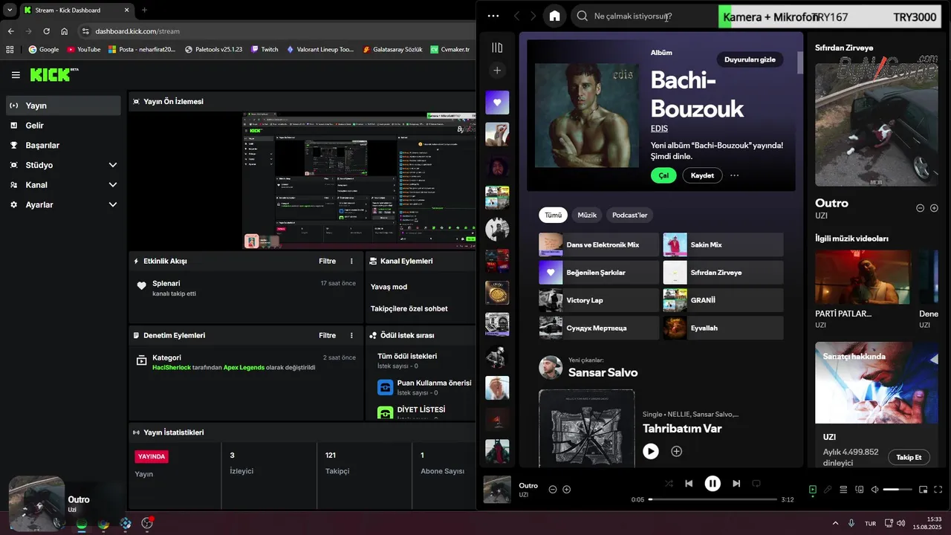
Task: Click Yavaş mod in Kanal Eylemleri
Action: [389, 287]
